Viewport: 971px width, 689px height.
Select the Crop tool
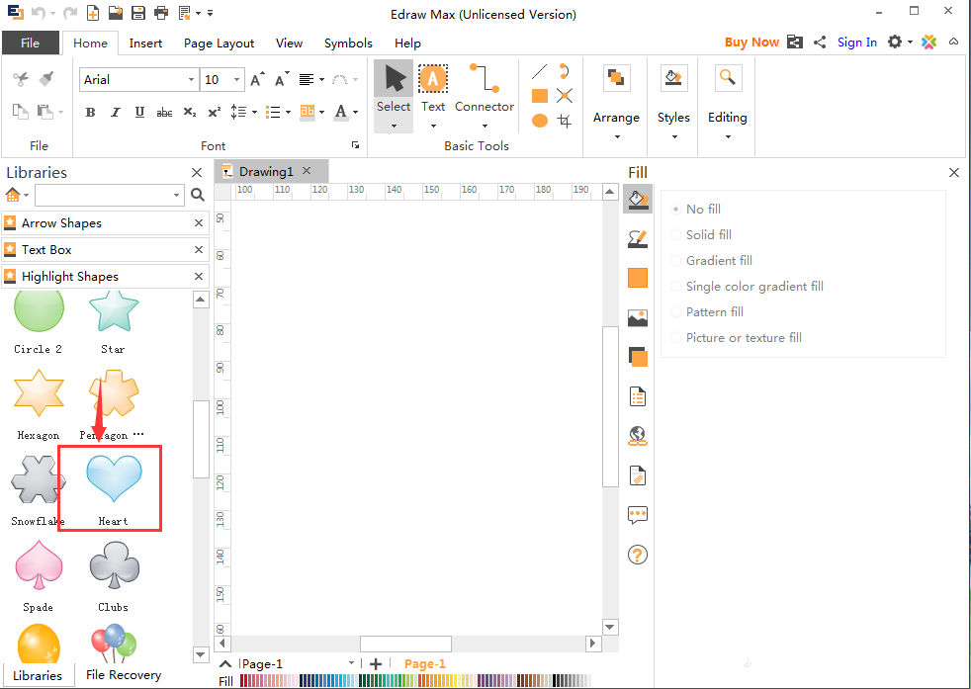click(565, 120)
